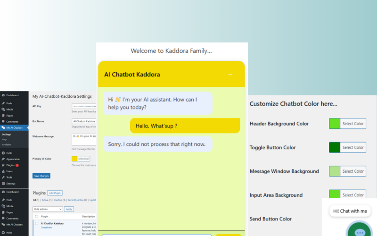Tick the select-all Plugin header checkbox
Image resolution: width=377 pixels, height=236 pixels.
[x=37, y=217]
